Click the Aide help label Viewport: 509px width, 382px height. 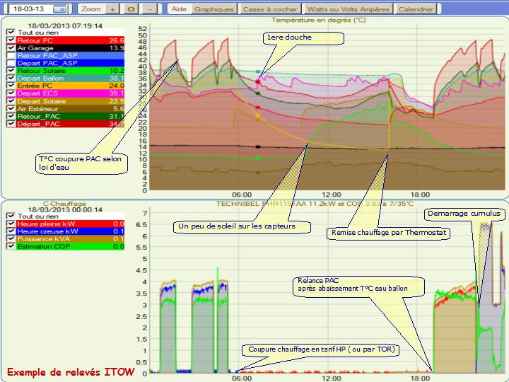180,10
